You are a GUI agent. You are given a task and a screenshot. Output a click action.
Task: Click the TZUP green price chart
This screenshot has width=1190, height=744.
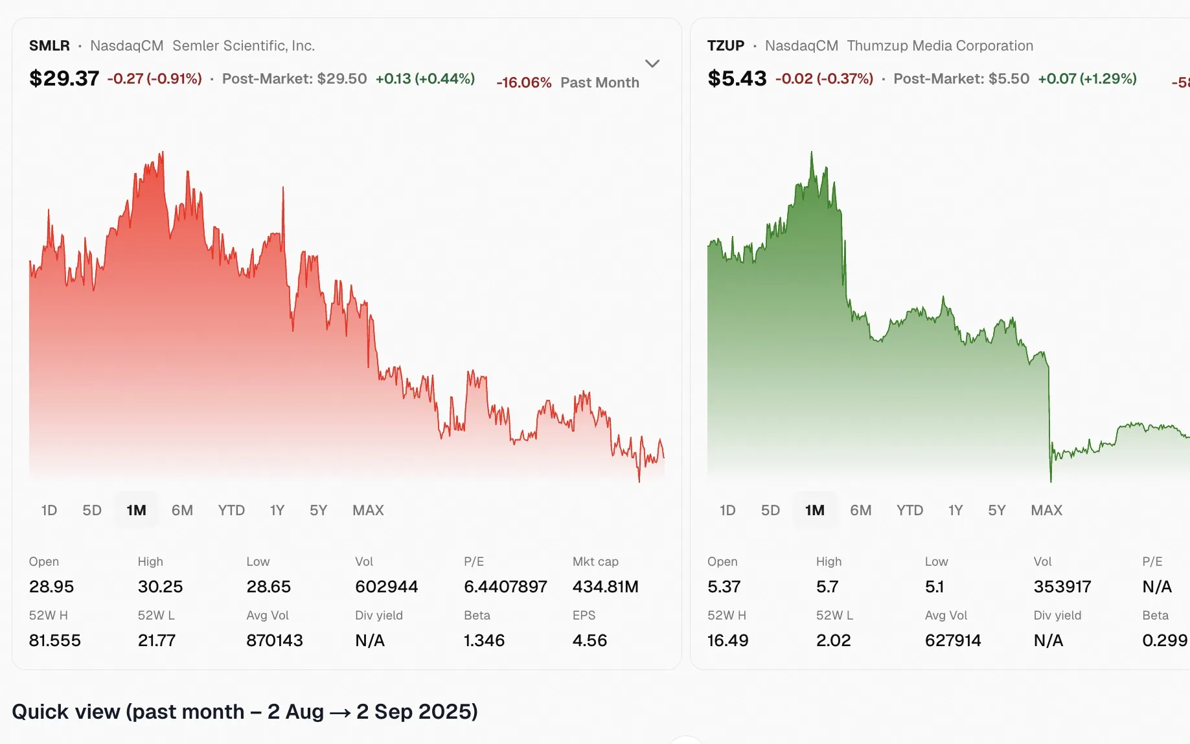click(x=948, y=316)
